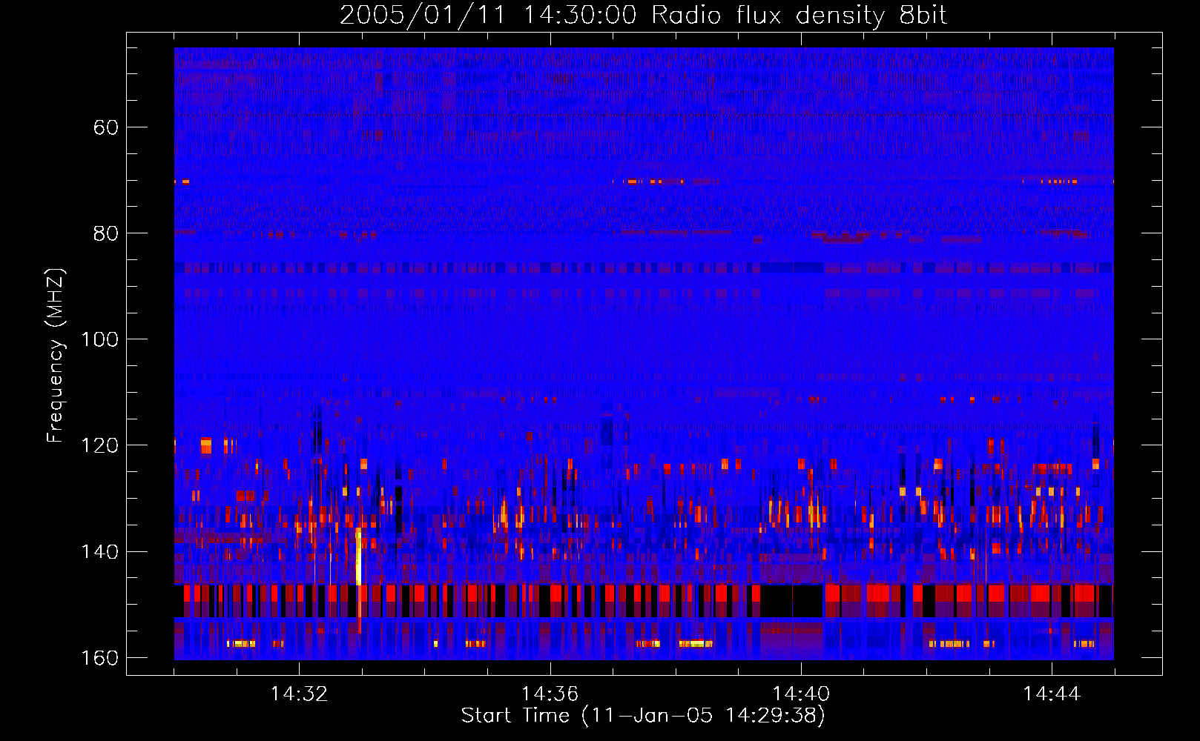The image size is (1200, 741).
Task: Click the 60 frequency tick label
Action: tap(106, 127)
